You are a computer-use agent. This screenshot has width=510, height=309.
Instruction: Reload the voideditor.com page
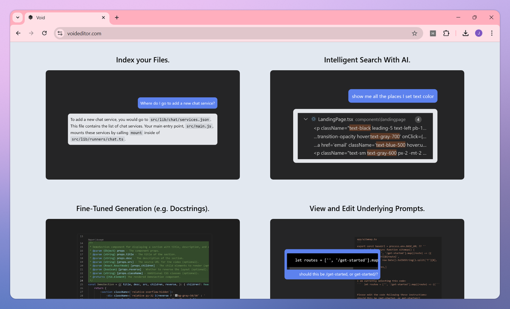click(x=44, y=33)
